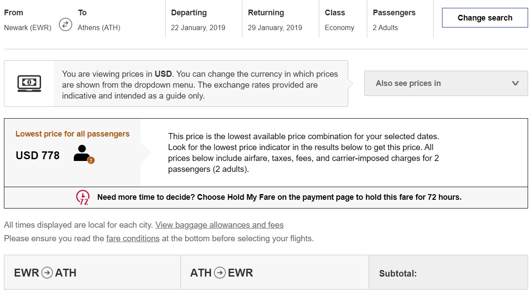Open the Also see prices in dropdown
The width and height of the screenshot is (532, 294).
446,83
